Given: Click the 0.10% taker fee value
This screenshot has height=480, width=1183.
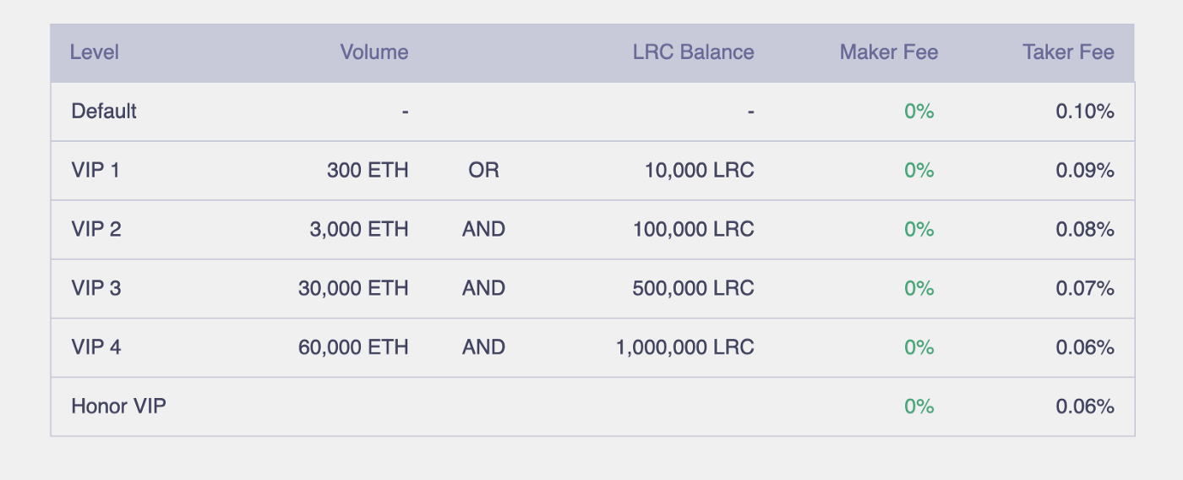Looking at the screenshot, I should pyautogui.click(x=1085, y=112).
